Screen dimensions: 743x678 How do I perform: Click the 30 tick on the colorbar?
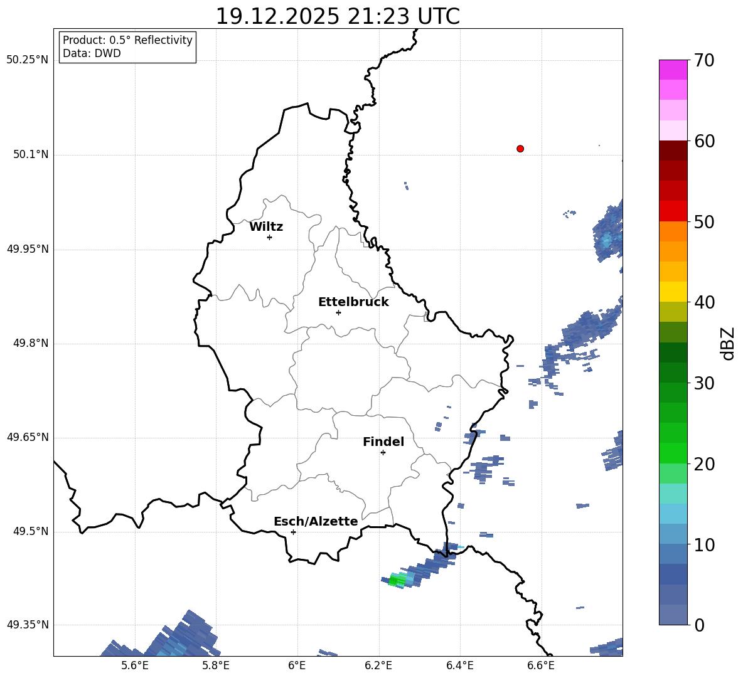tap(704, 383)
